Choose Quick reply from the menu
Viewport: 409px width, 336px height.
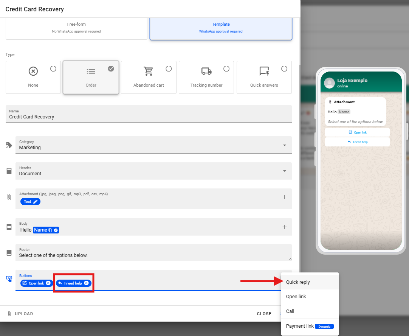[x=298, y=282]
